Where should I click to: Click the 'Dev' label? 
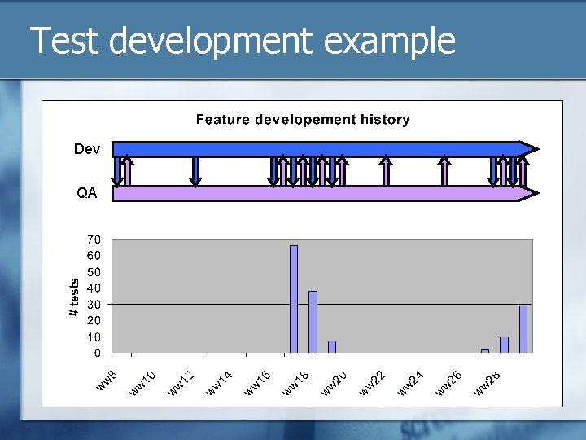pos(87,149)
